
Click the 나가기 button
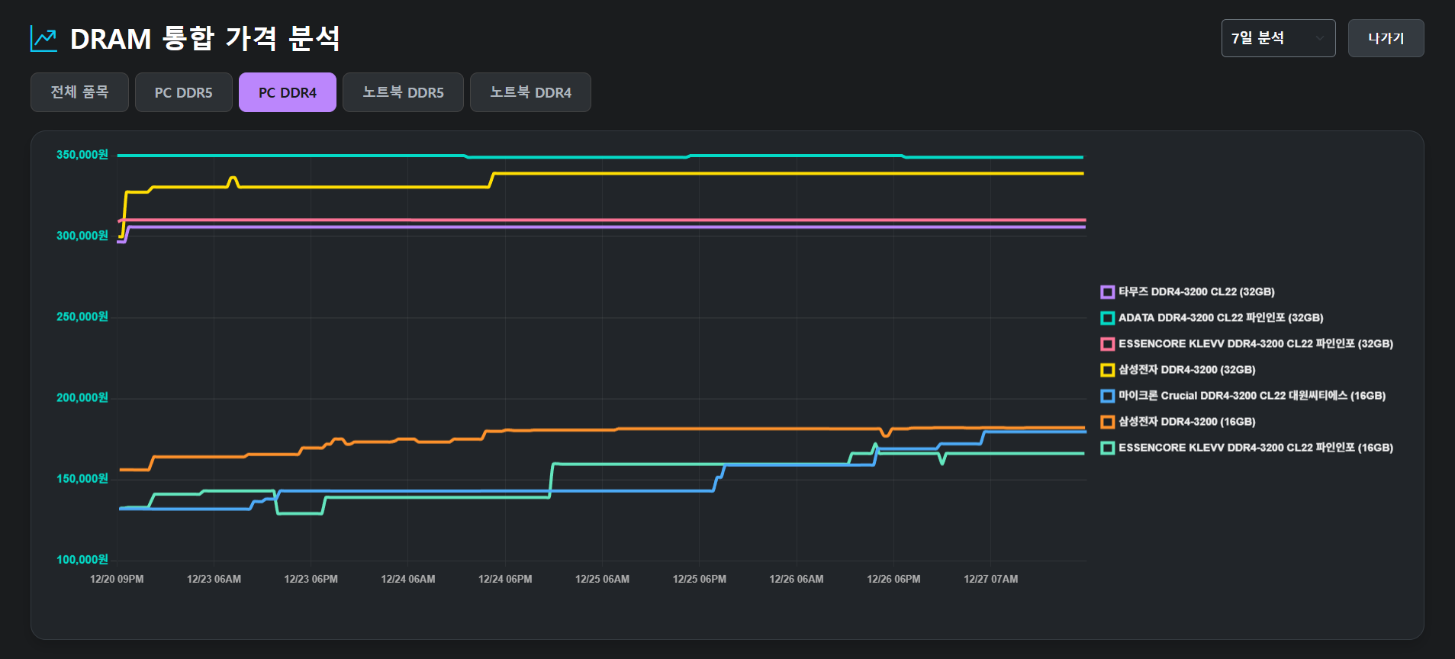1386,38
